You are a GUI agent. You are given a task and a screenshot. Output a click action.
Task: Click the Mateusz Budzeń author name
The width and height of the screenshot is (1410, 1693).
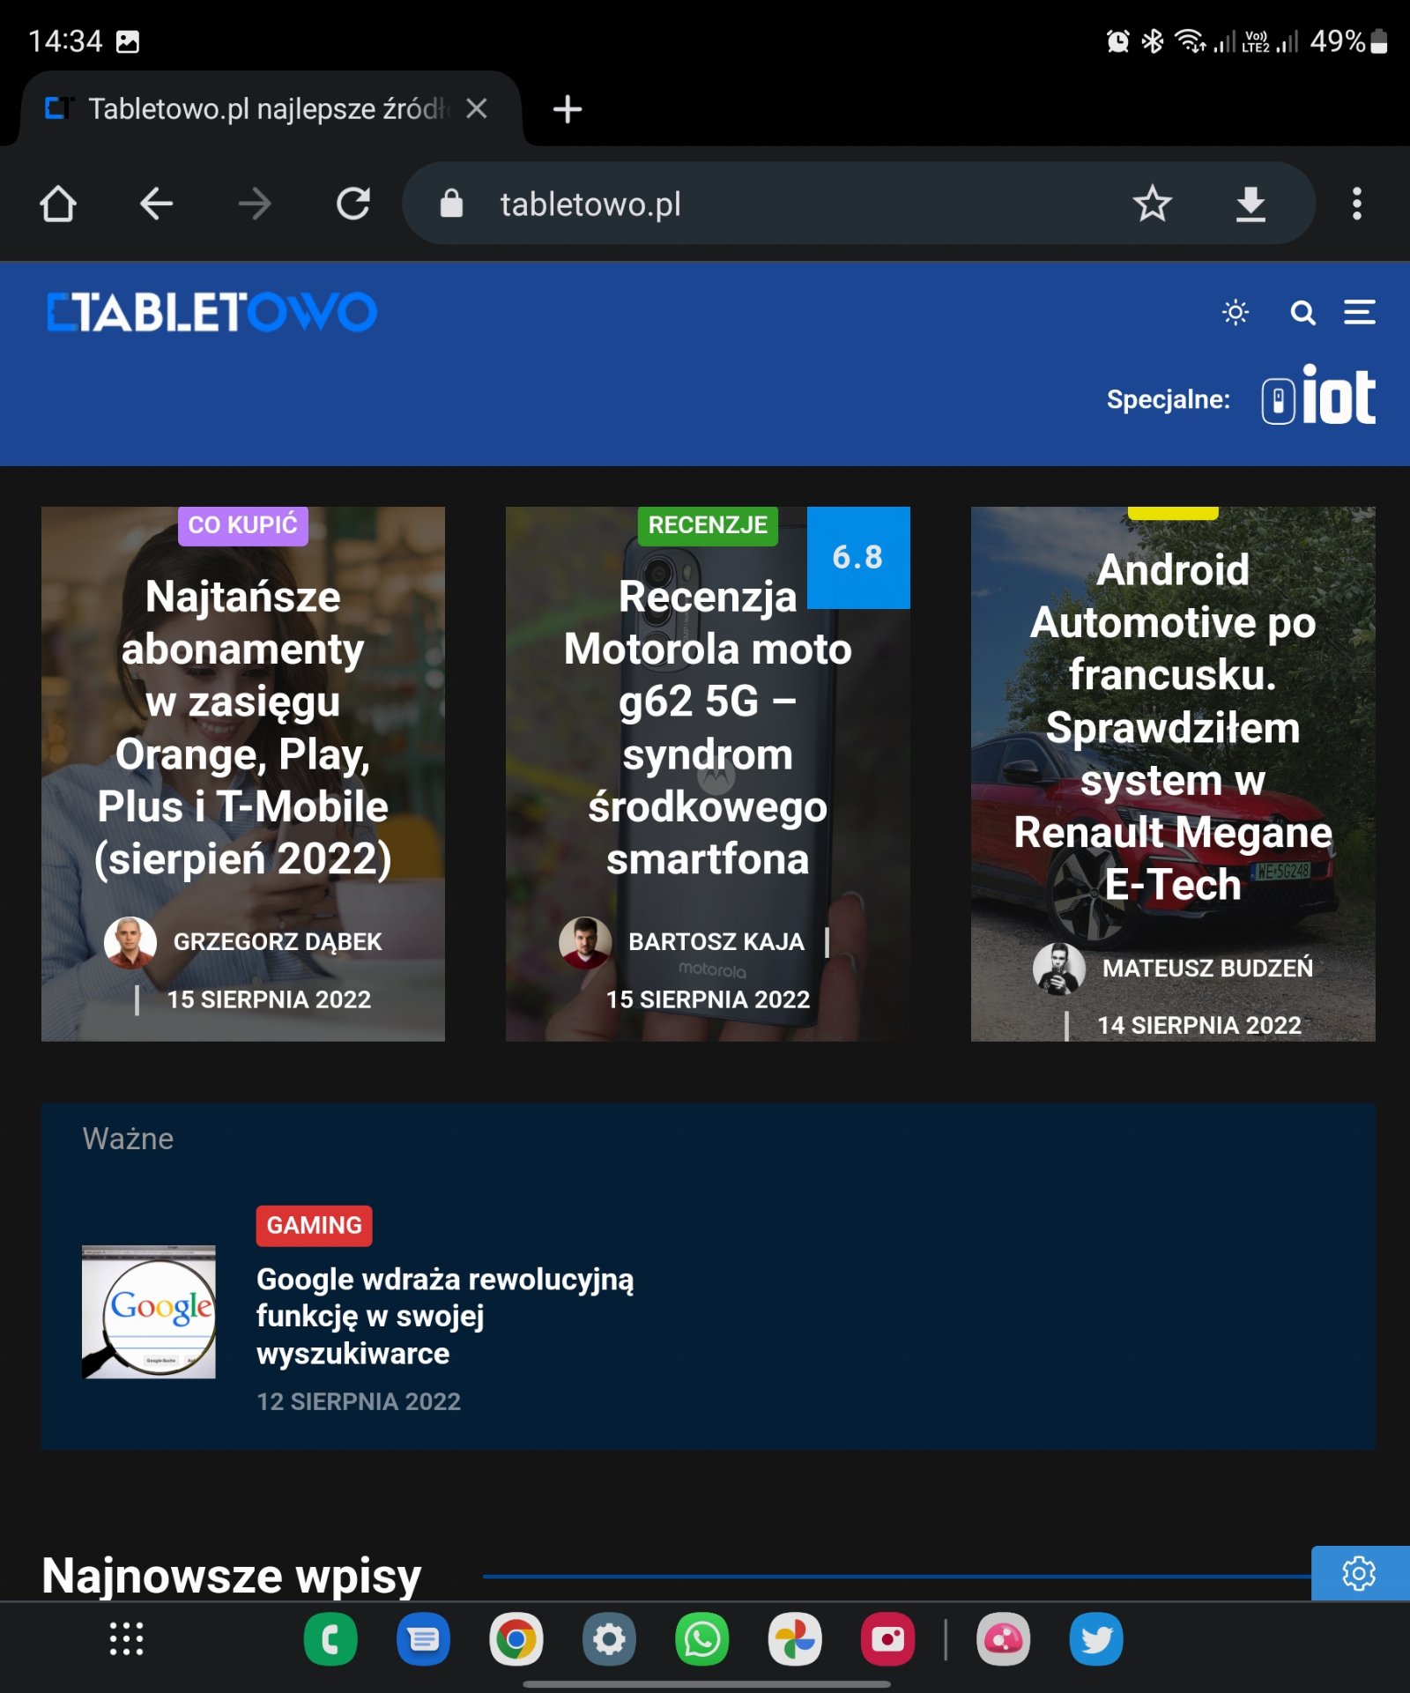[x=1207, y=969]
